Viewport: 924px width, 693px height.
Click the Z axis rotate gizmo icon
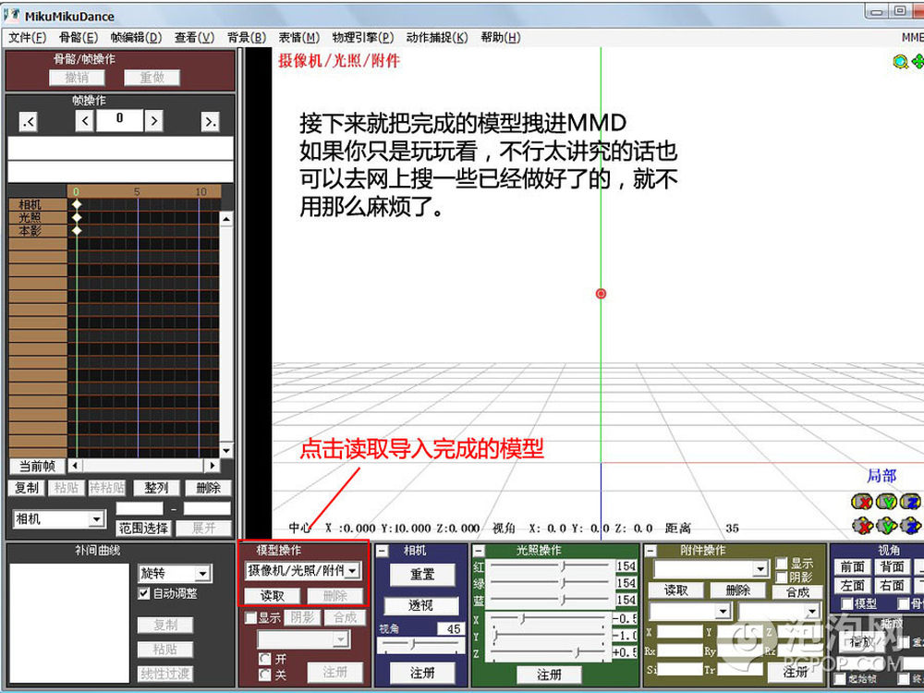tap(910, 502)
